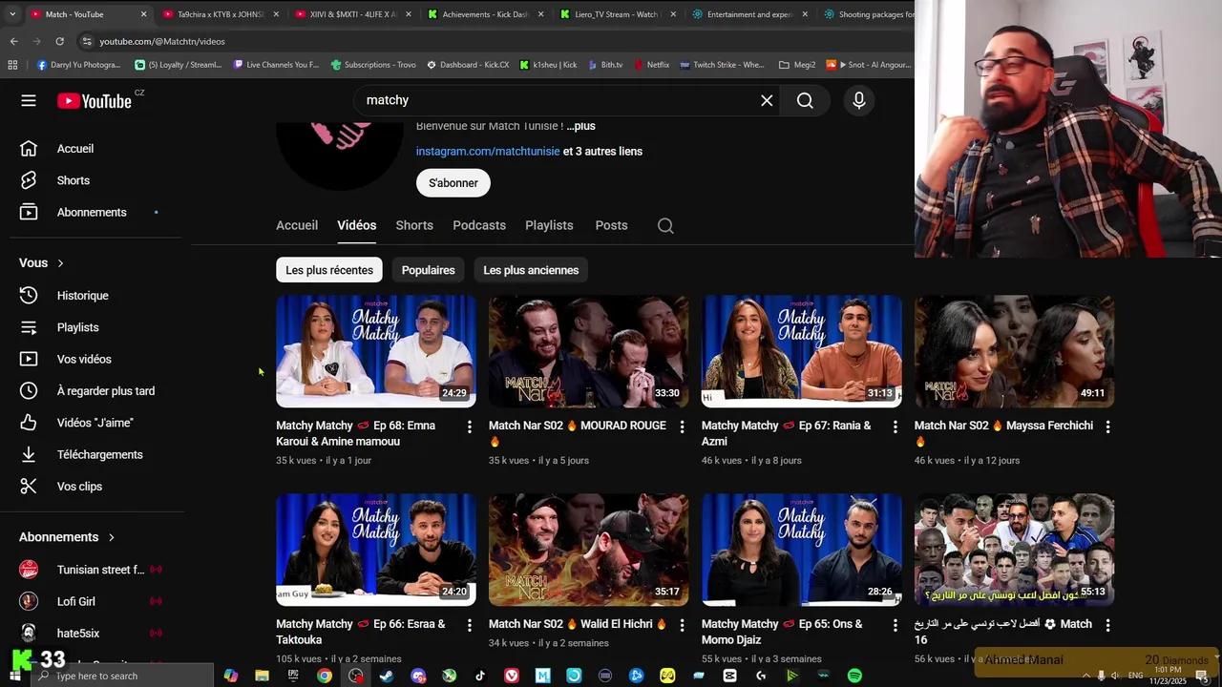Click the S'abonner subscribe button
1222x687 pixels.
point(453,183)
